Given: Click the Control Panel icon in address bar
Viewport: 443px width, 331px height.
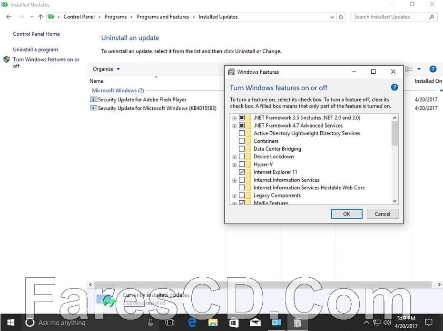Looking at the screenshot, I should [51, 17].
